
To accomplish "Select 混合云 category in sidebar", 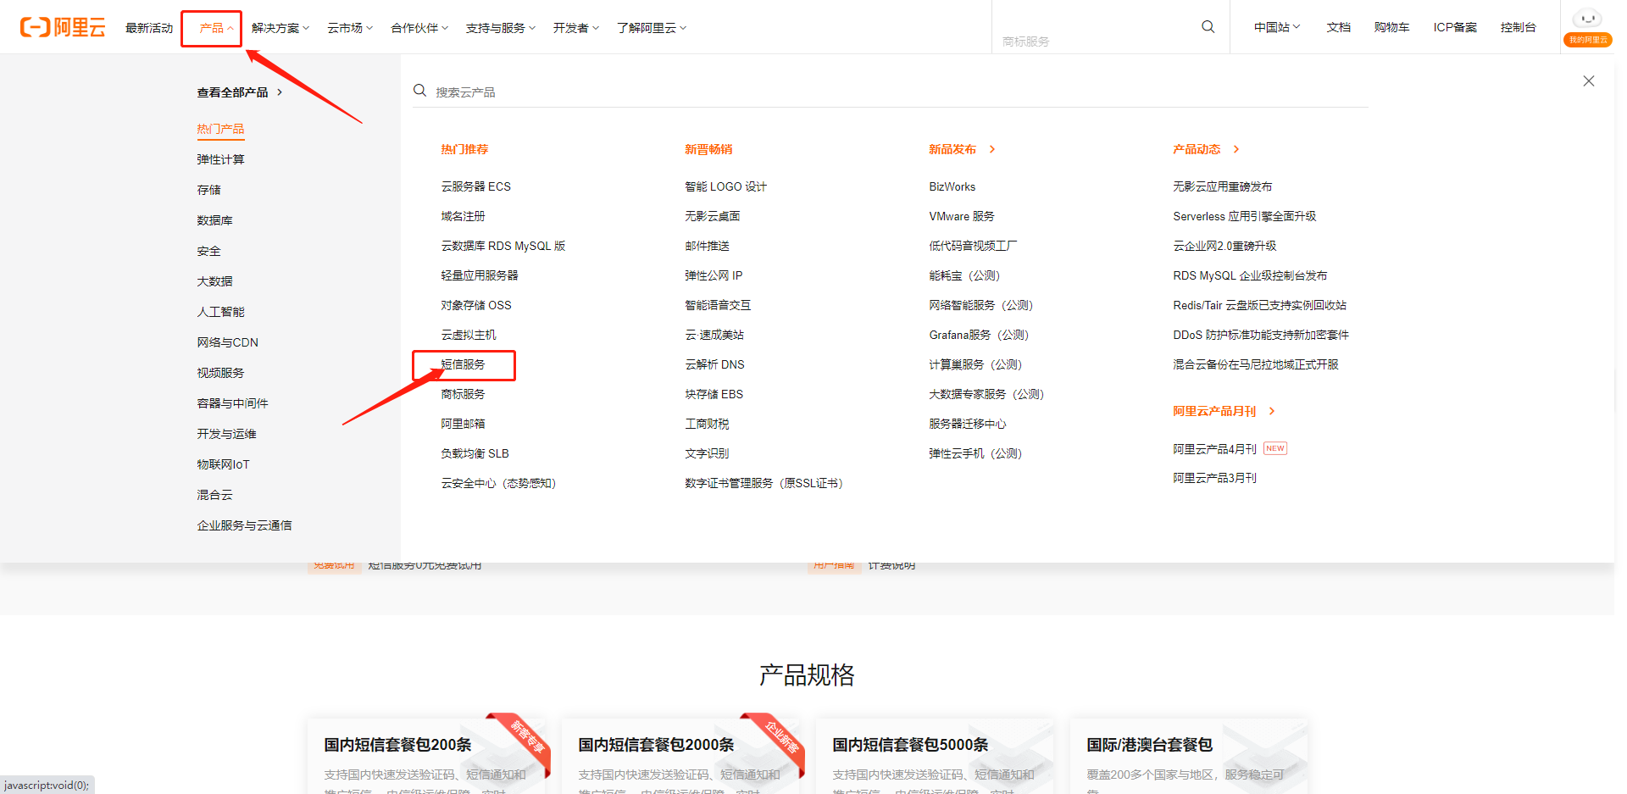I will 214,495.
